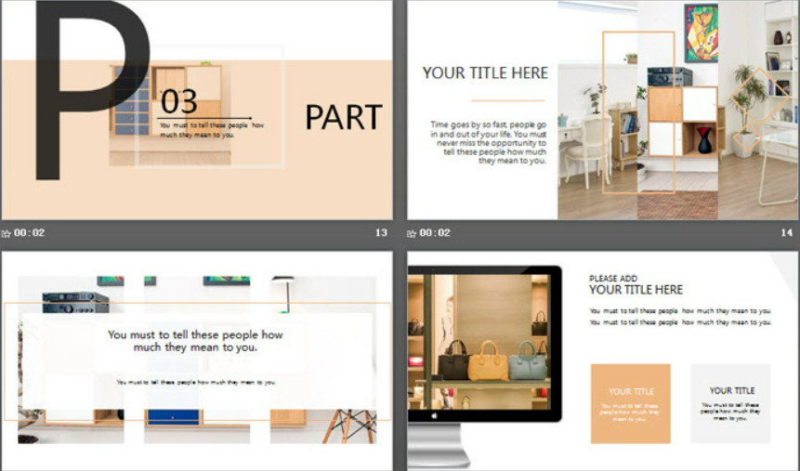
Task: Click the colorful abstract painting in slide 14
Action: 701,33
